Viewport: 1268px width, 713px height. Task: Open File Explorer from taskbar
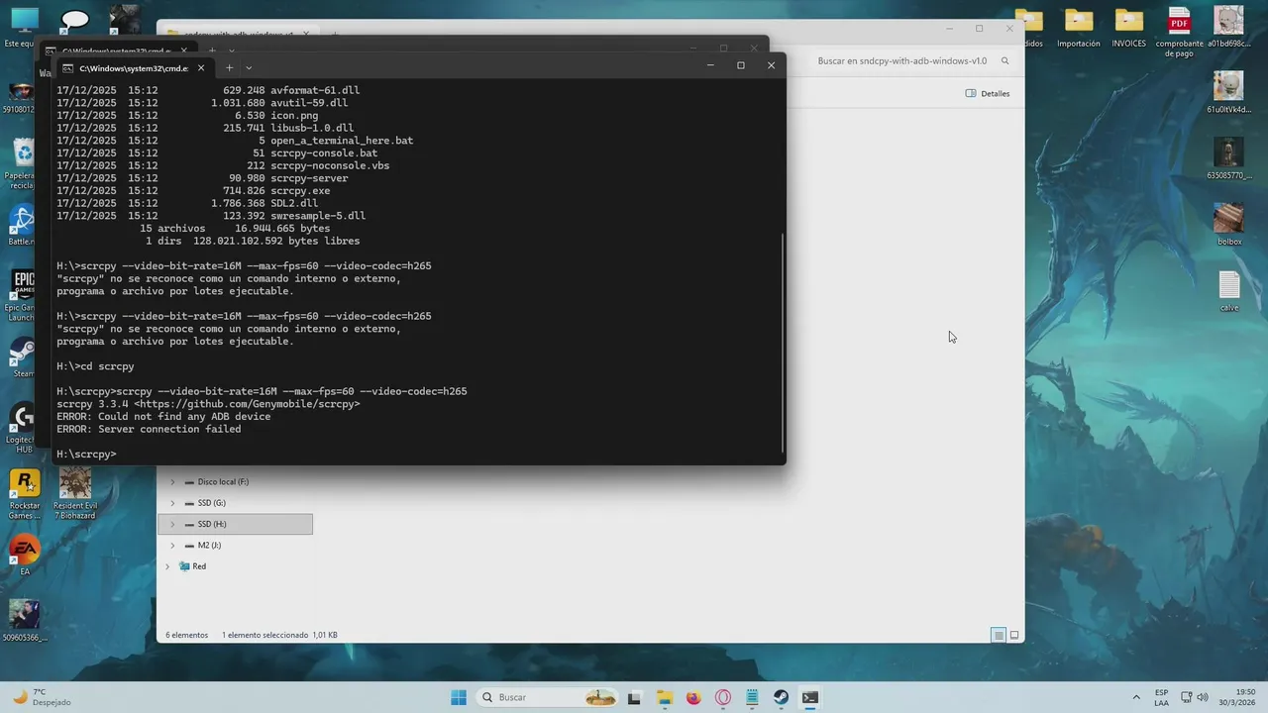[x=664, y=697]
